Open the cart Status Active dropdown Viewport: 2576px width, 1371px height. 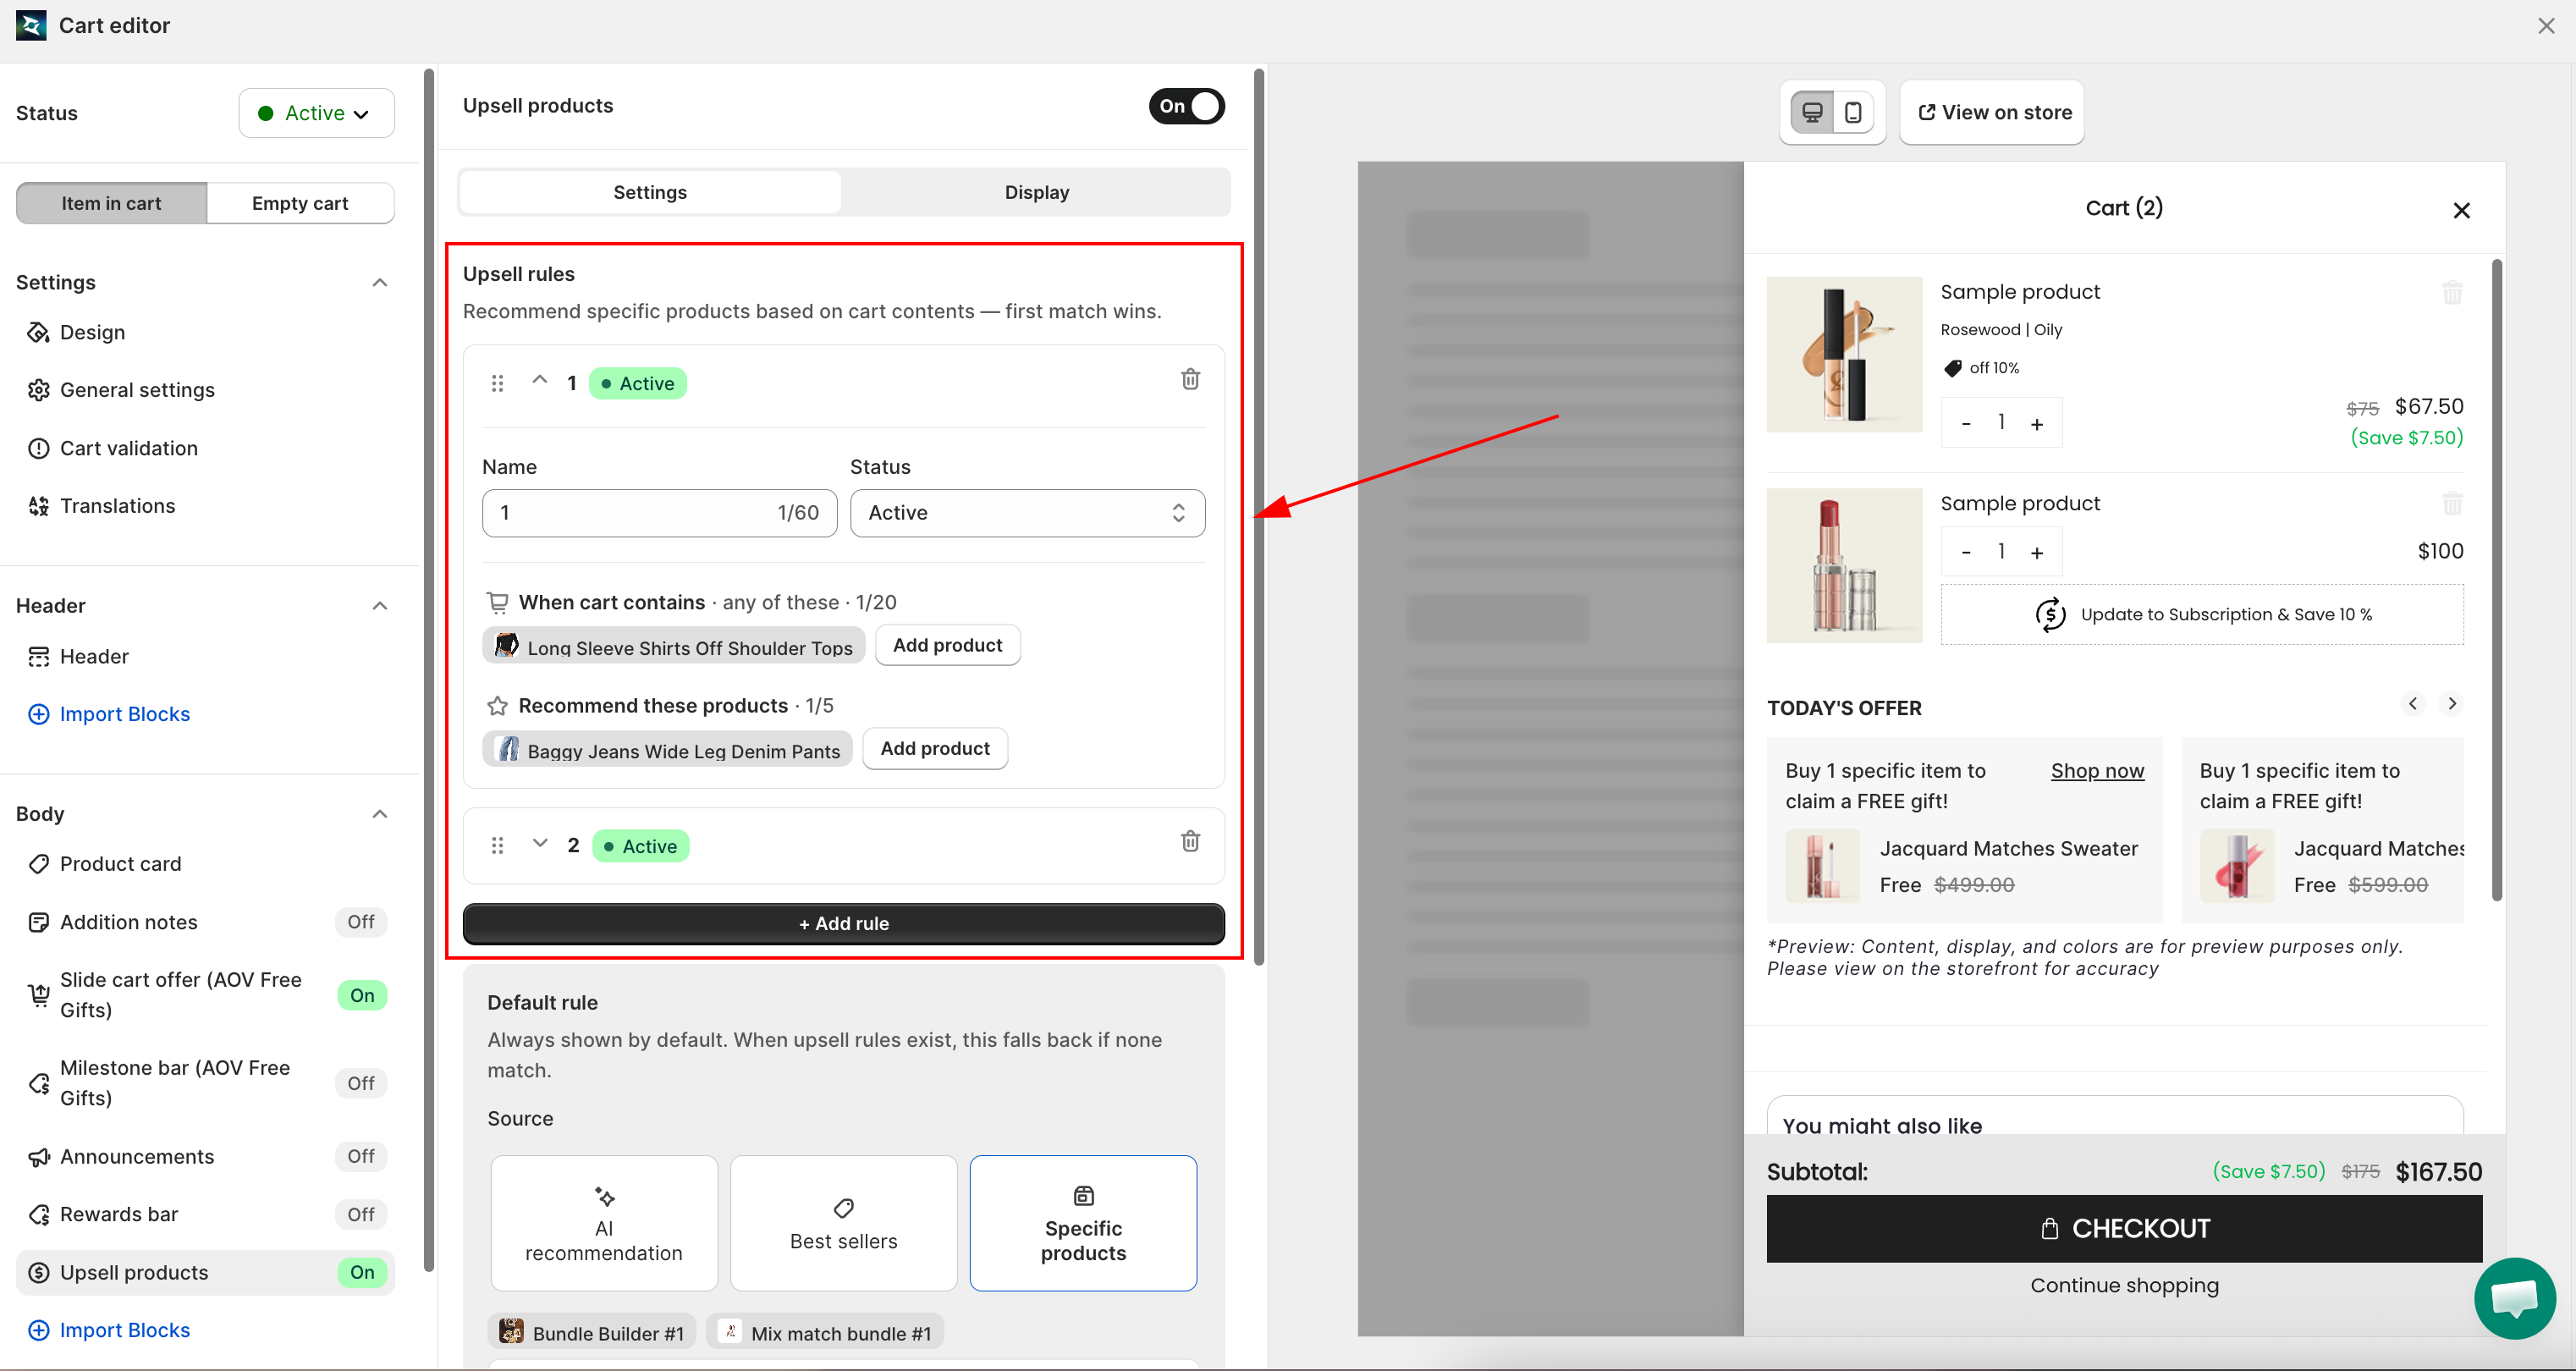(x=316, y=113)
